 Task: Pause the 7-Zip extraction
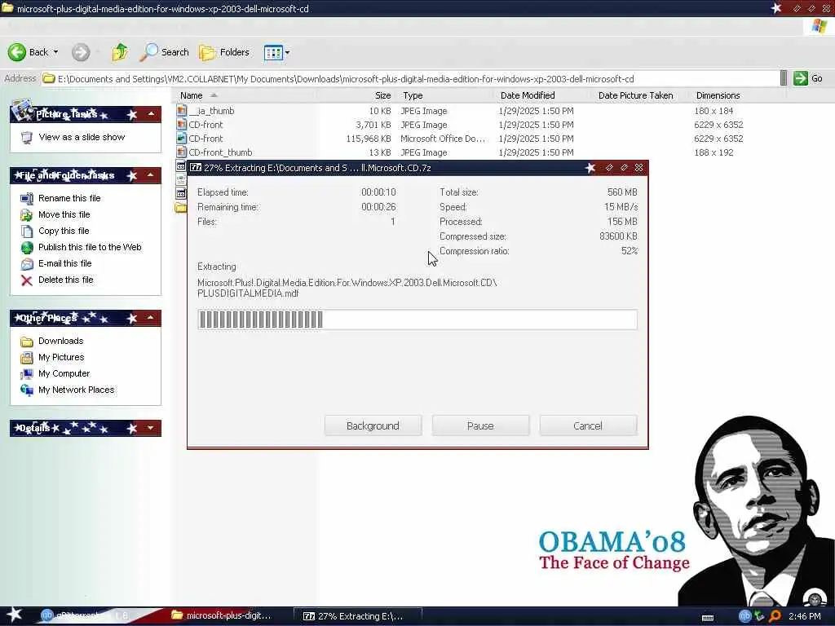tap(480, 425)
